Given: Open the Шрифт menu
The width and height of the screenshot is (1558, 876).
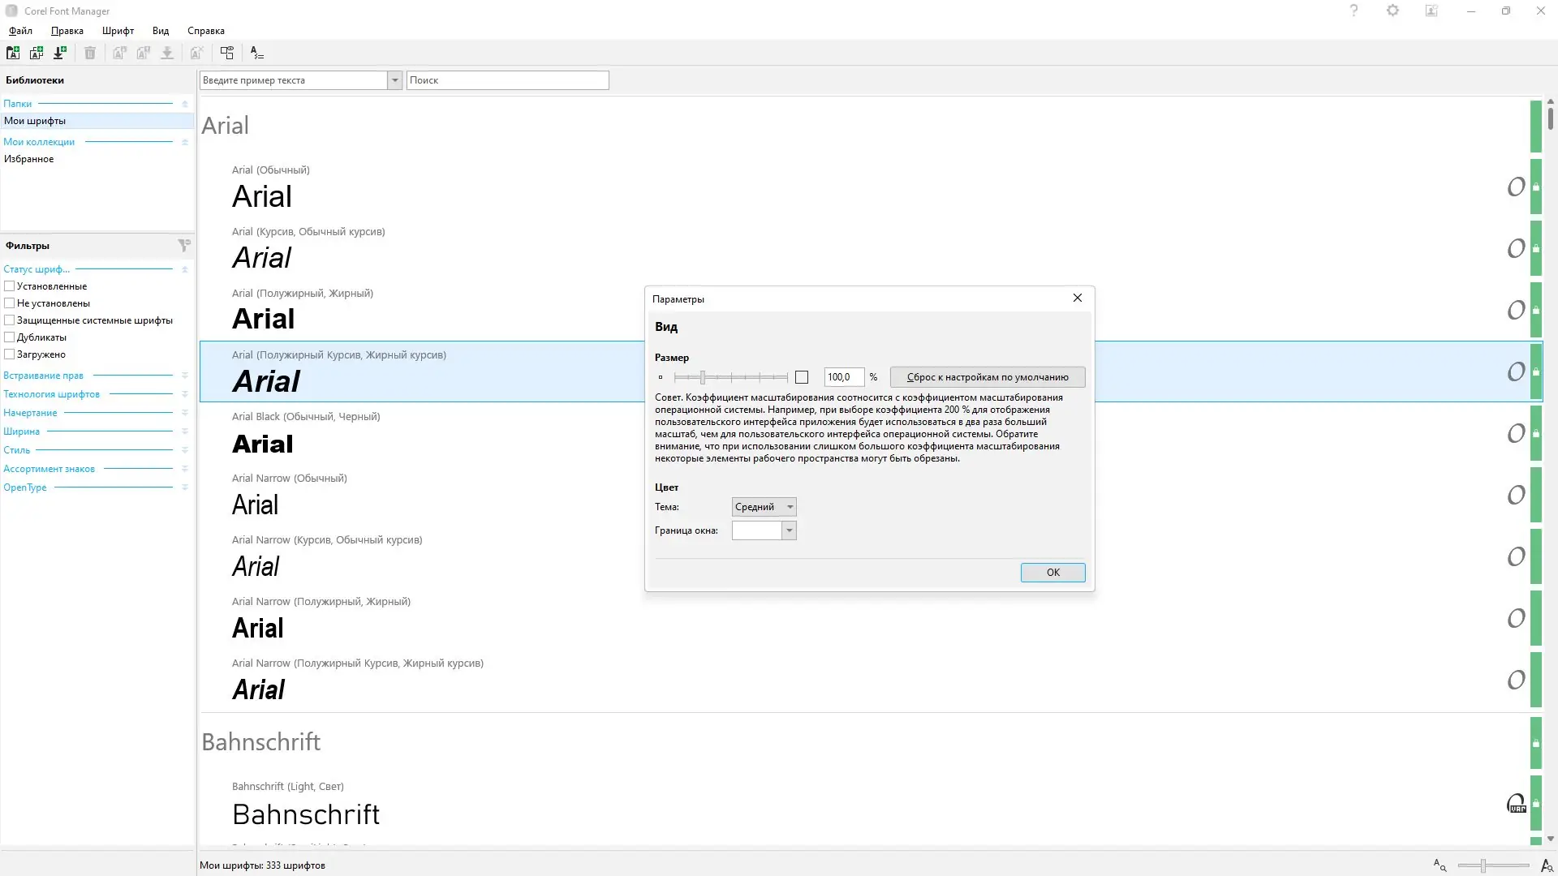Looking at the screenshot, I should point(118,31).
